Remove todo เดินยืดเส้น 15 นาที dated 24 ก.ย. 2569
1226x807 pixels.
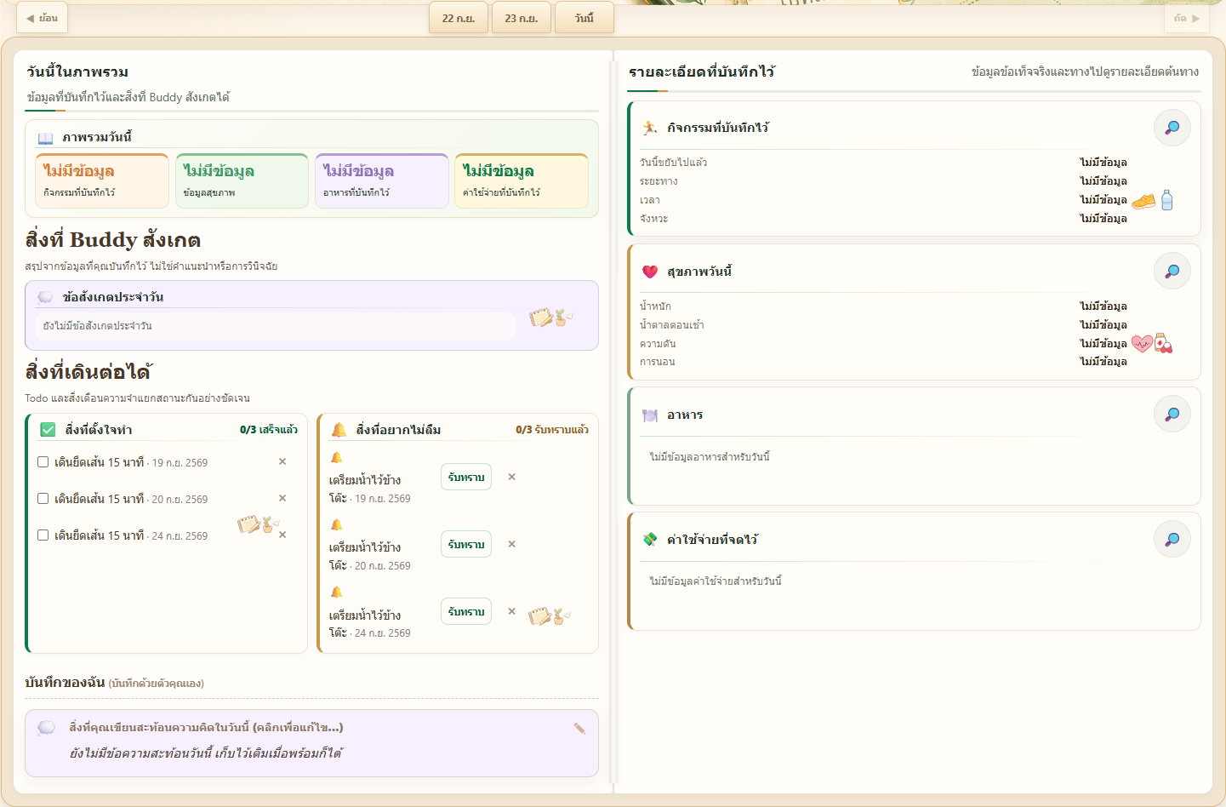pyautogui.click(x=282, y=535)
